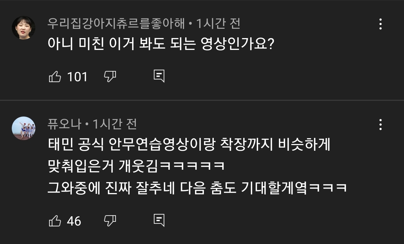This screenshot has width=404, height=244.
Task: Dislike the comment by 우리집강아지츄르를좋아해
Action: point(110,76)
